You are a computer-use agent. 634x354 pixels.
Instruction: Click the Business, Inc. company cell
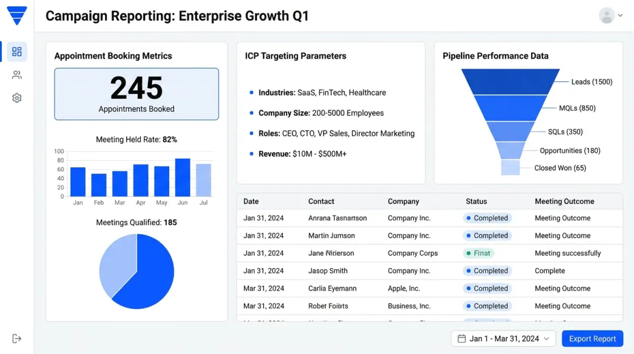click(409, 306)
